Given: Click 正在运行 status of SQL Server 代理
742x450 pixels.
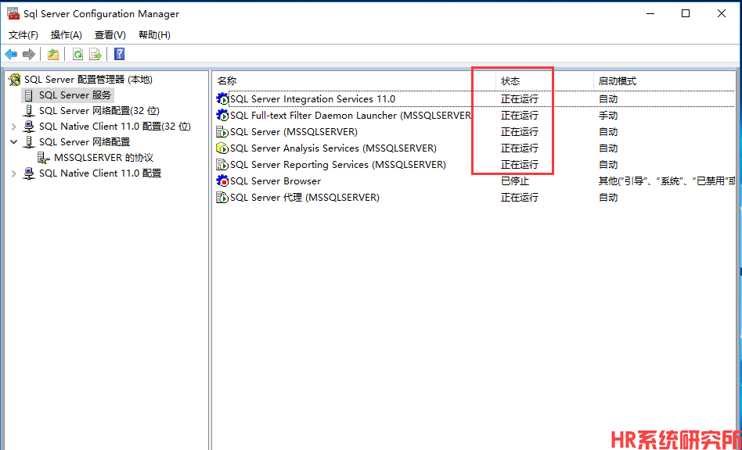Looking at the screenshot, I should point(520,198).
